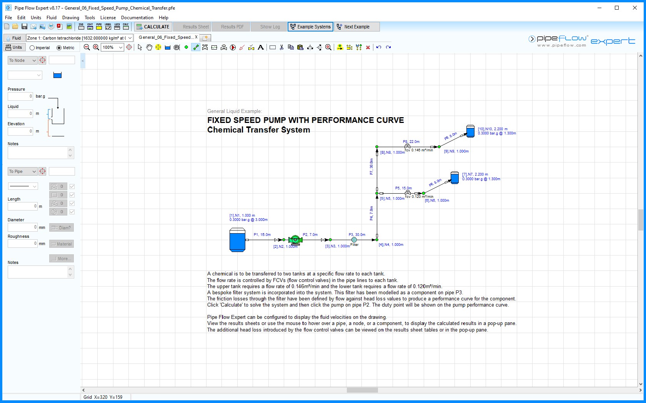Click the zoom out magnifier icon
Viewport: 646px width, 403px height.
click(87, 47)
